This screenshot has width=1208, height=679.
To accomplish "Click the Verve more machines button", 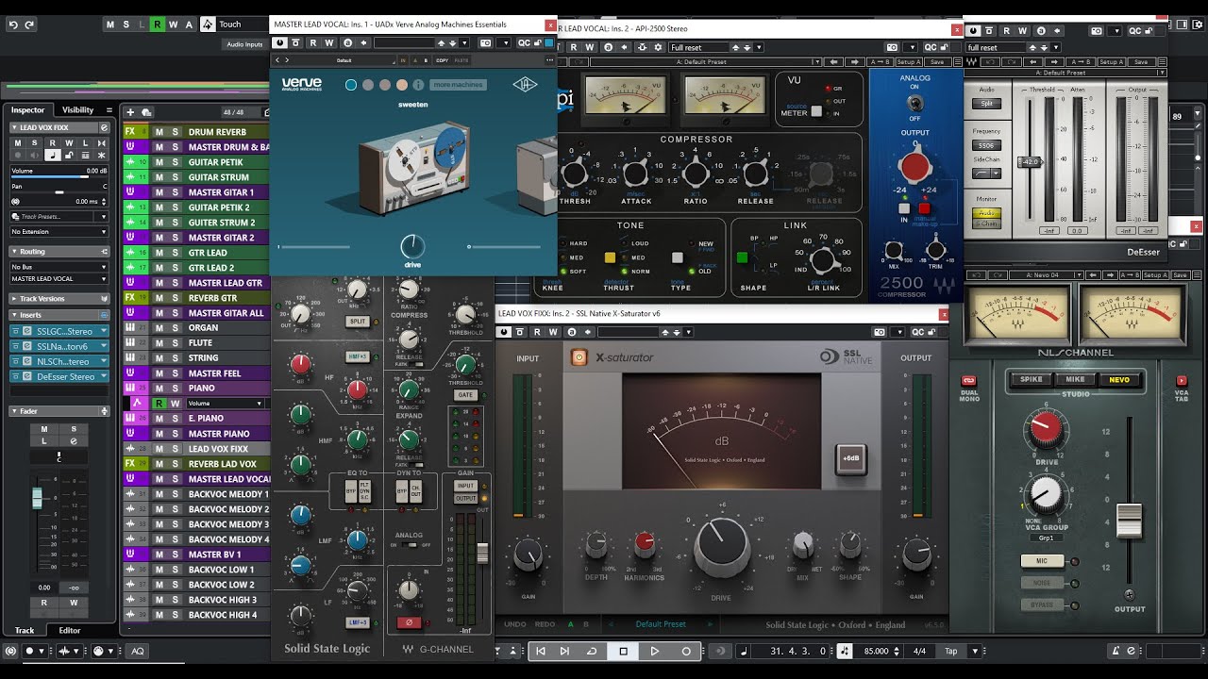I will 458,85.
